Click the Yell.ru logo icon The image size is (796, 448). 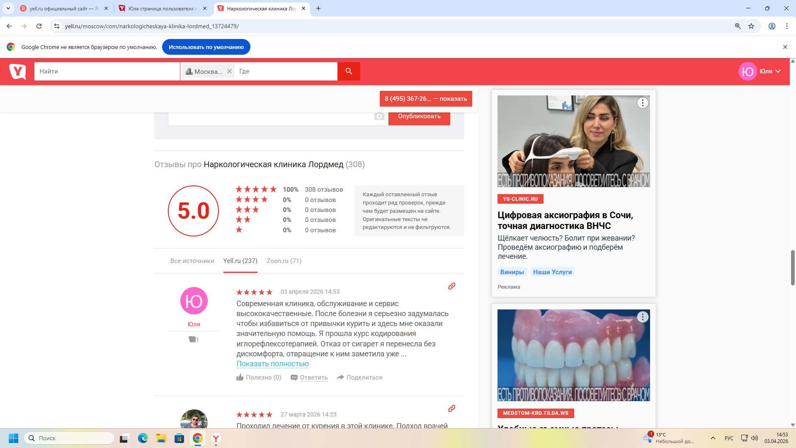click(17, 71)
